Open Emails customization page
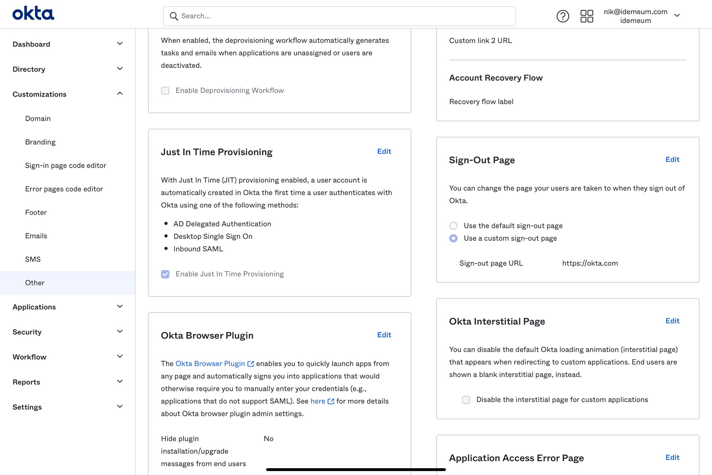 click(36, 236)
